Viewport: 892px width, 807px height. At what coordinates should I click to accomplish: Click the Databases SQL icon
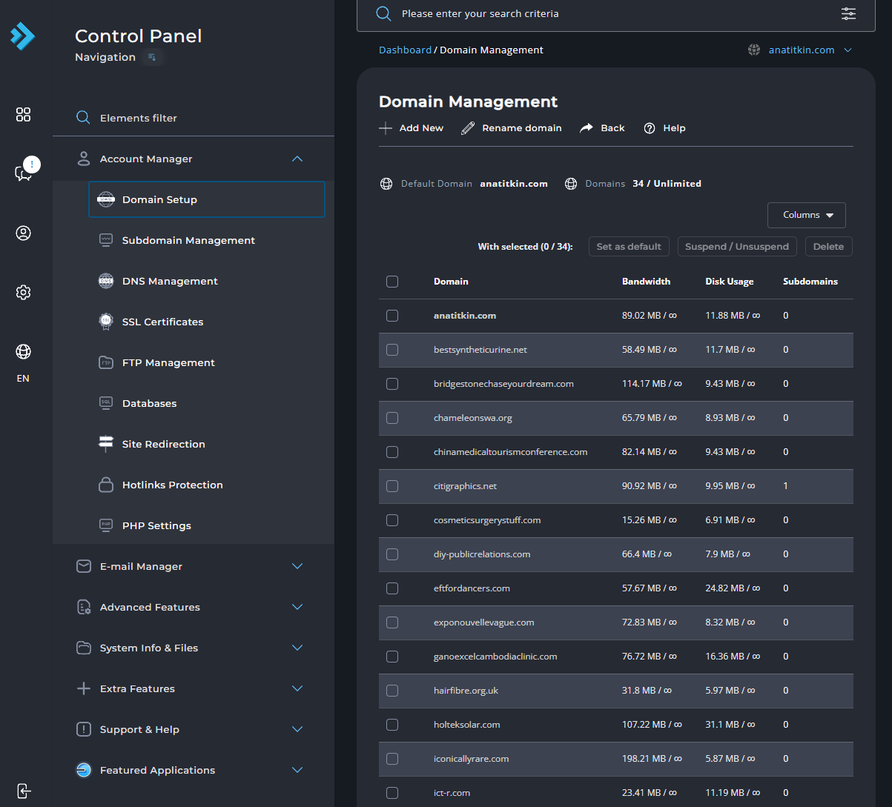[106, 403]
